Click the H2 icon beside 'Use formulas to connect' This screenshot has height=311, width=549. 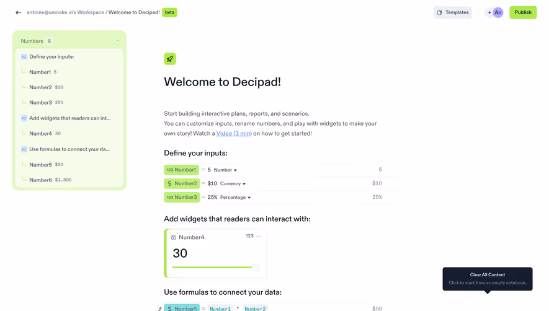pyautogui.click(x=24, y=149)
